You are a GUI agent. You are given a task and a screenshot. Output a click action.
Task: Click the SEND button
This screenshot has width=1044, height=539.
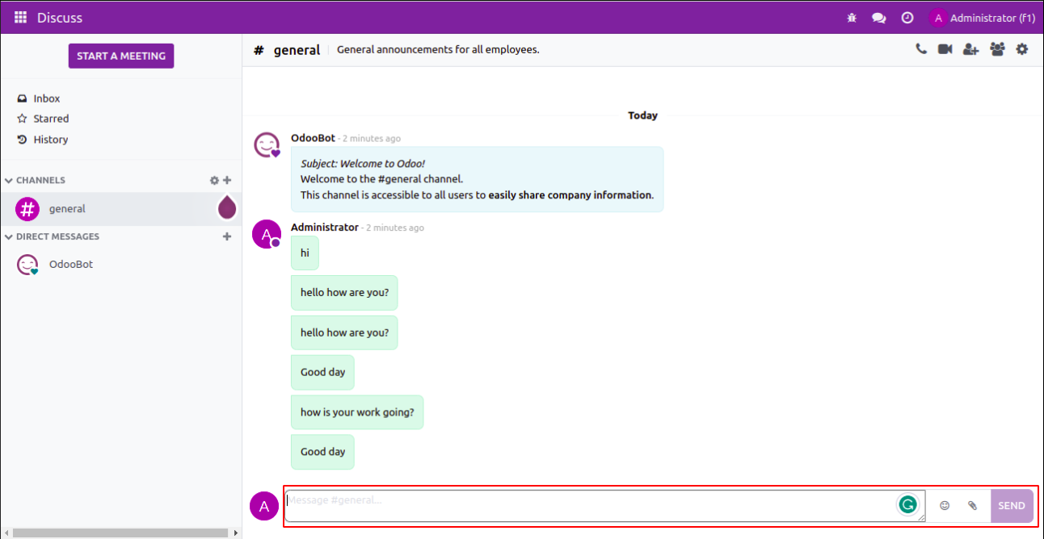coord(1012,506)
